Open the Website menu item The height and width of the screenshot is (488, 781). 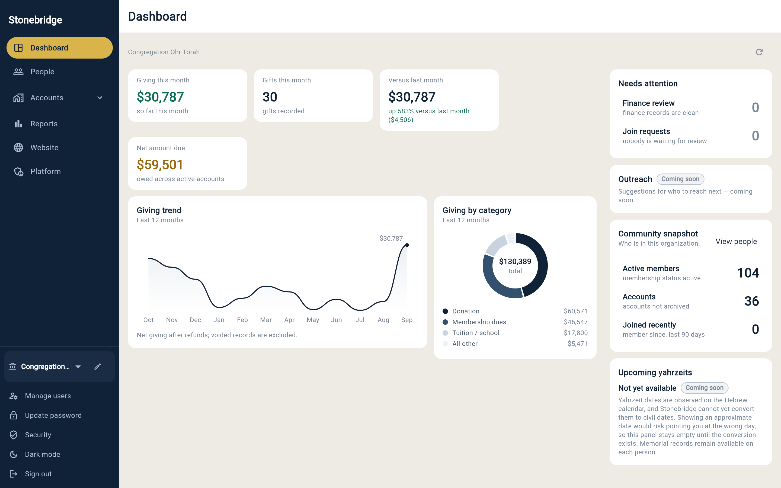click(x=60, y=147)
